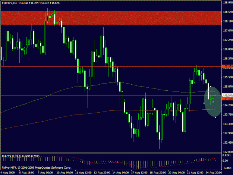Click the 138.110 price axis value
This screenshot has width=233, height=175.
click(x=228, y=21)
